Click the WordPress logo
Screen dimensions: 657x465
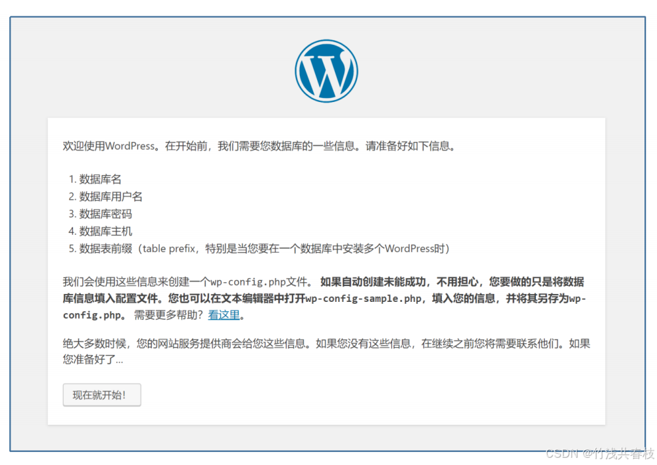coord(326,71)
